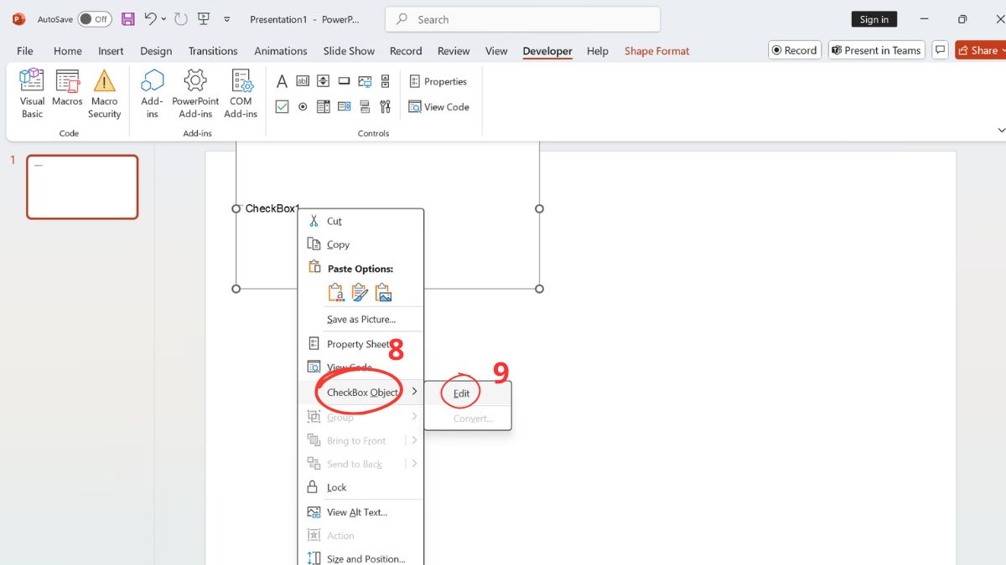Insert a Check Box control
The image size is (1006, 565).
coord(282,106)
